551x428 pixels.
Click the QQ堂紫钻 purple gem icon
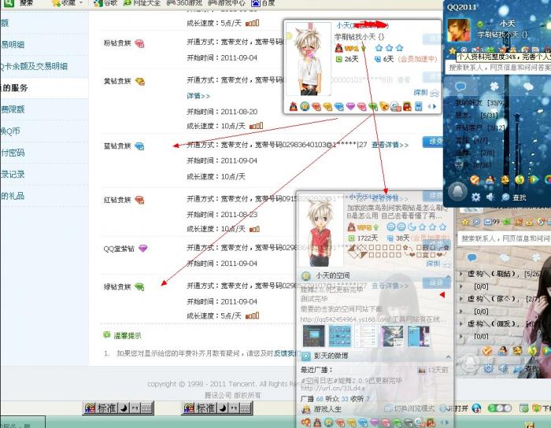pyautogui.click(x=143, y=249)
